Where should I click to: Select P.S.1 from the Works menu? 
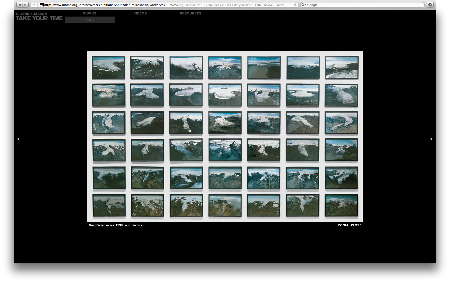[89, 20]
